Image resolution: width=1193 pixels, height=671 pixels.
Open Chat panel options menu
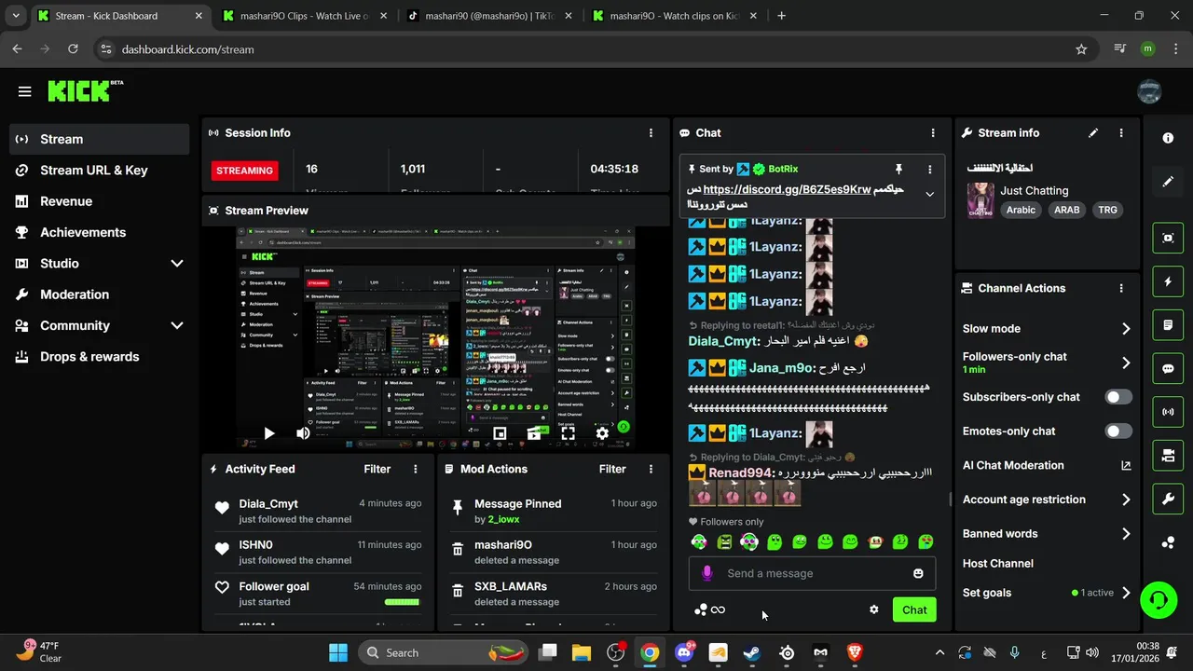coord(933,133)
